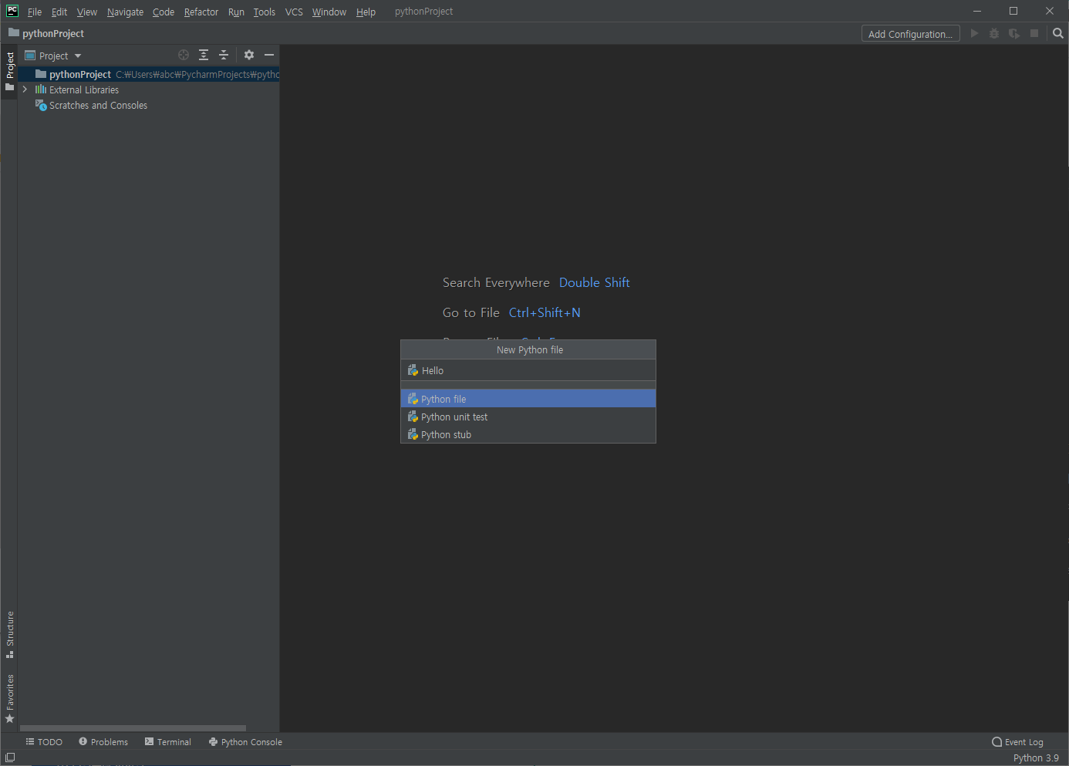Click Python stub file icon
This screenshot has height=766, width=1069.
413,434
